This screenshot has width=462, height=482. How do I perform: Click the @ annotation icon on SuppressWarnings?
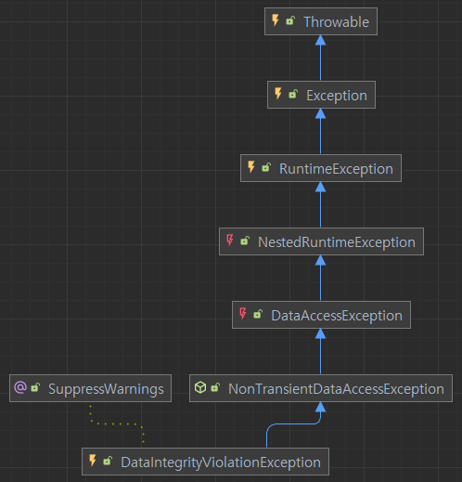(x=20, y=387)
